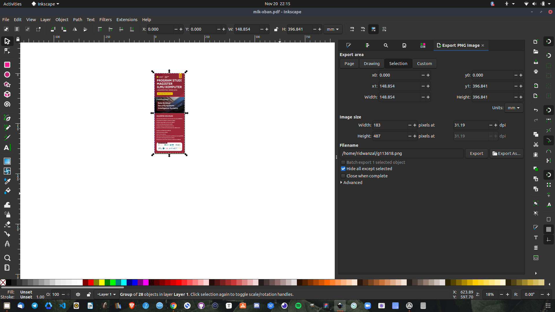Open the Extensions menu

point(127,20)
